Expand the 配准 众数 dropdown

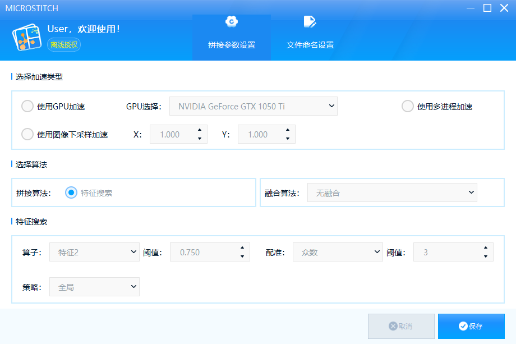coord(337,253)
